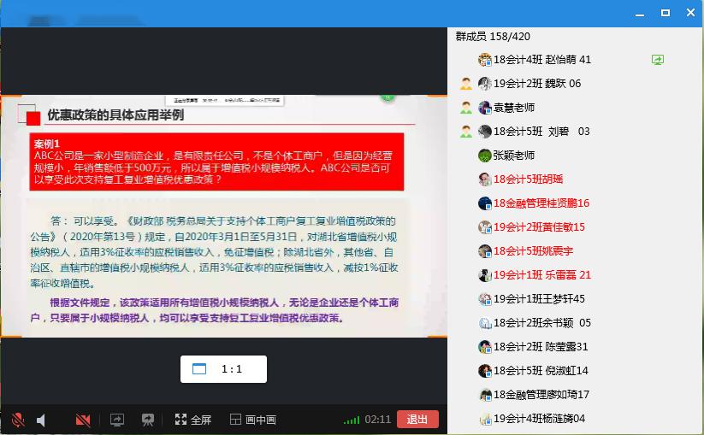Click the avatar of 张颖老师
Screen dimensions: 704x435
[x=485, y=156]
